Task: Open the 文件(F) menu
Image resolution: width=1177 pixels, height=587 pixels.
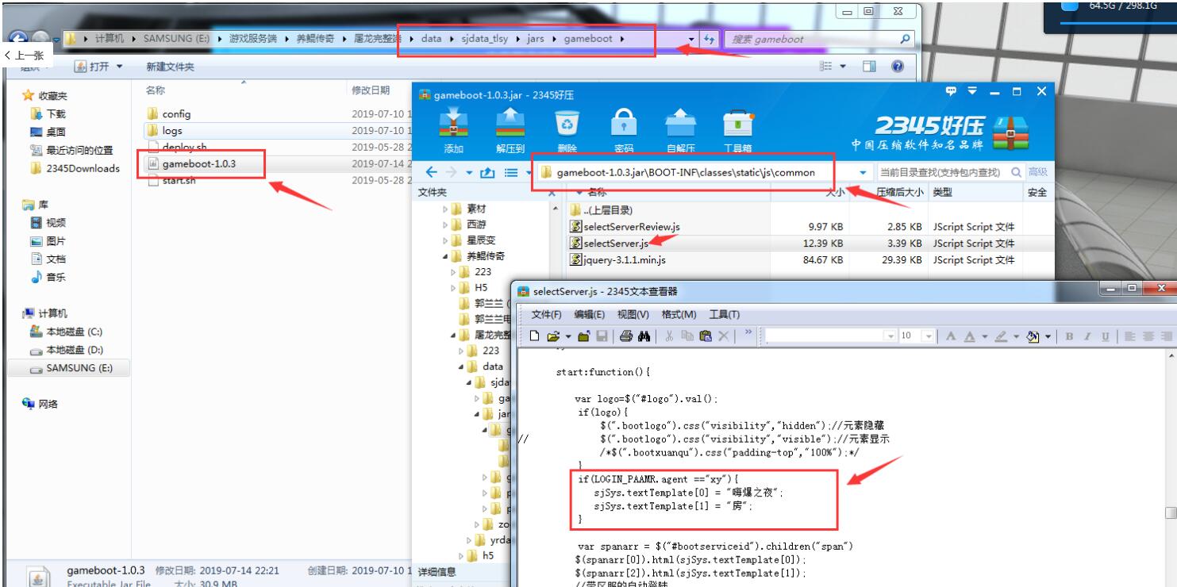Action: pos(546,315)
